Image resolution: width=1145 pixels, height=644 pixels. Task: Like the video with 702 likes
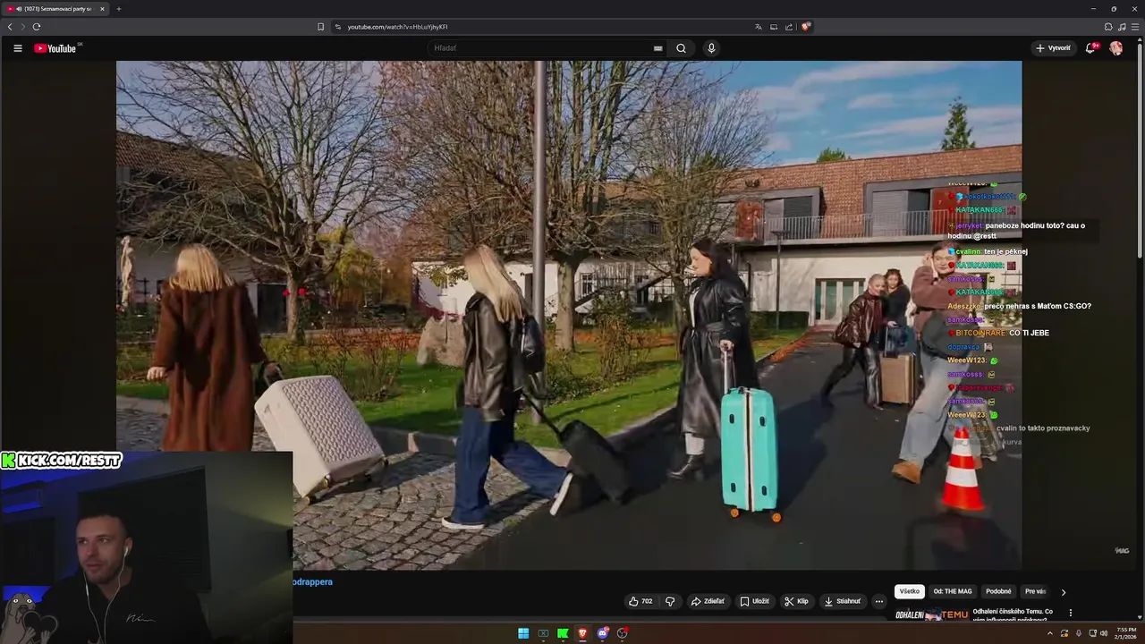[x=640, y=601]
